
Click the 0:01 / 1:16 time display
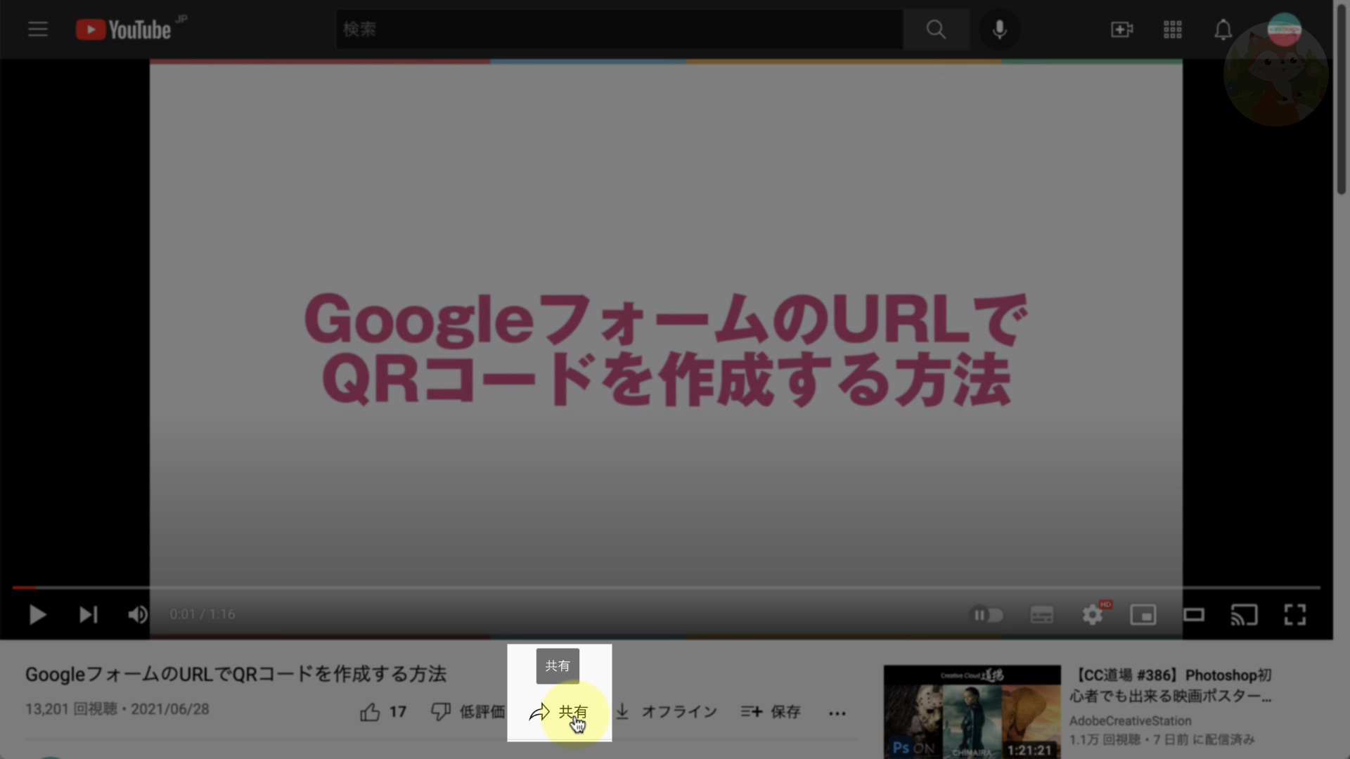coord(202,615)
